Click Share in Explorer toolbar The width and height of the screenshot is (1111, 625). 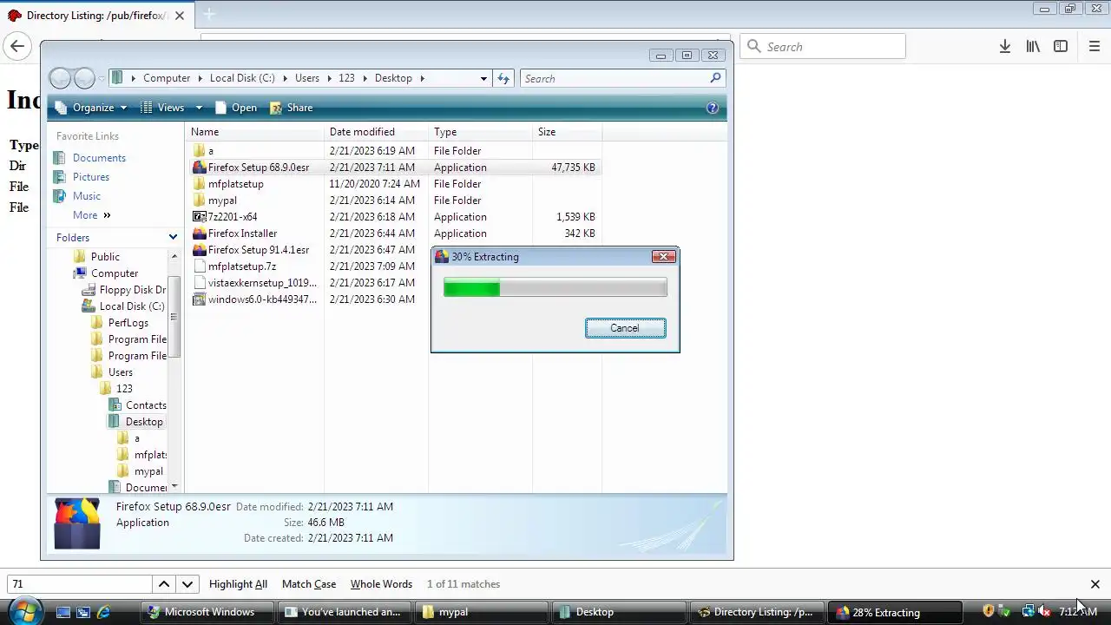(x=291, y=108)
